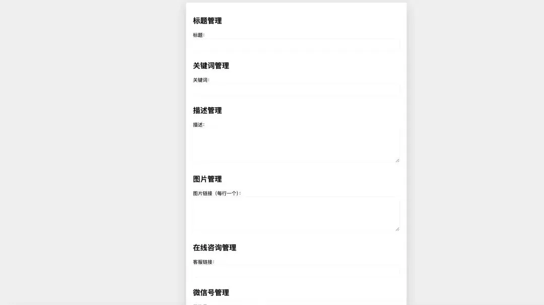Select the 关键词管理 section heading
The width and height of the screenshot is (544, 305).
(211, 66)
